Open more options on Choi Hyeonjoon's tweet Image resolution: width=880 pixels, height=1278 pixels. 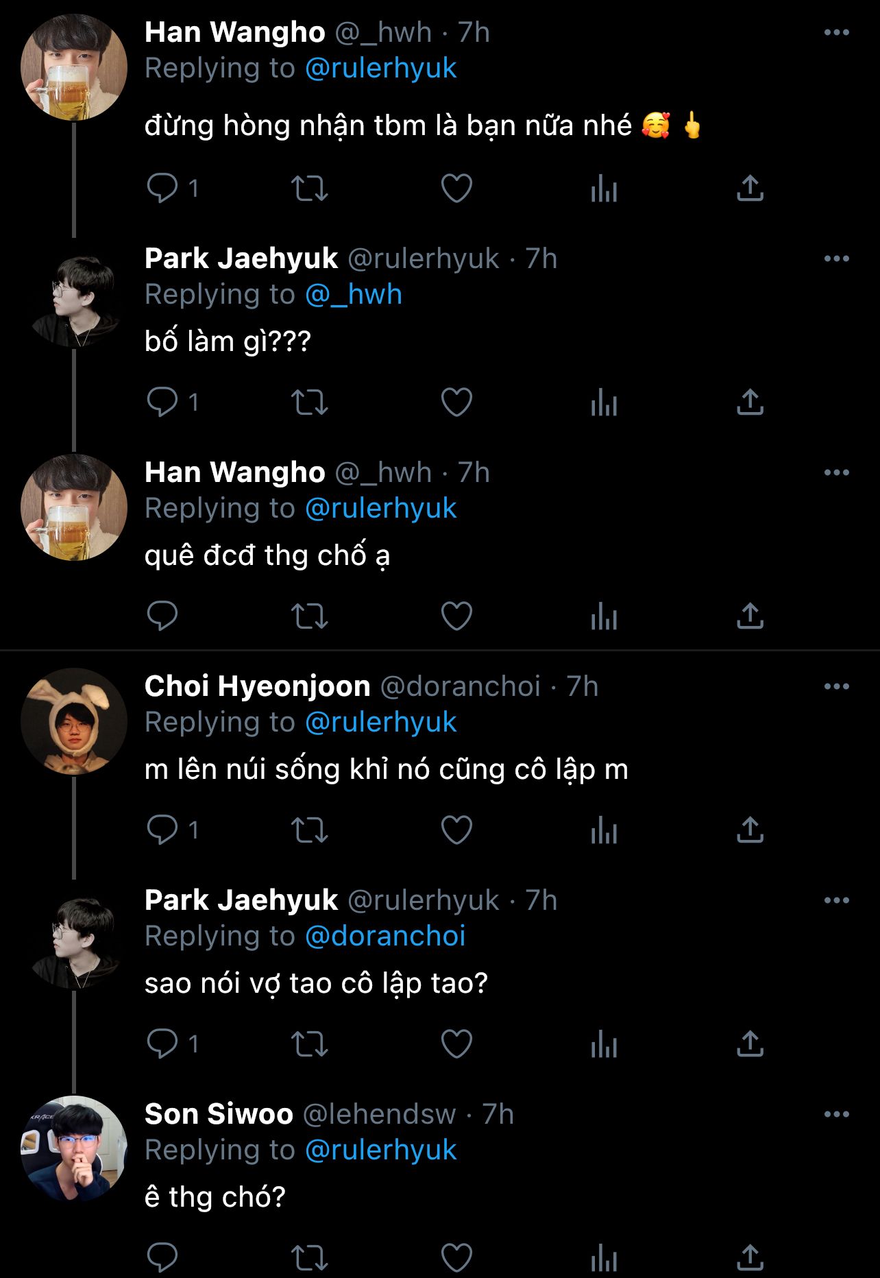coord(836,686)
